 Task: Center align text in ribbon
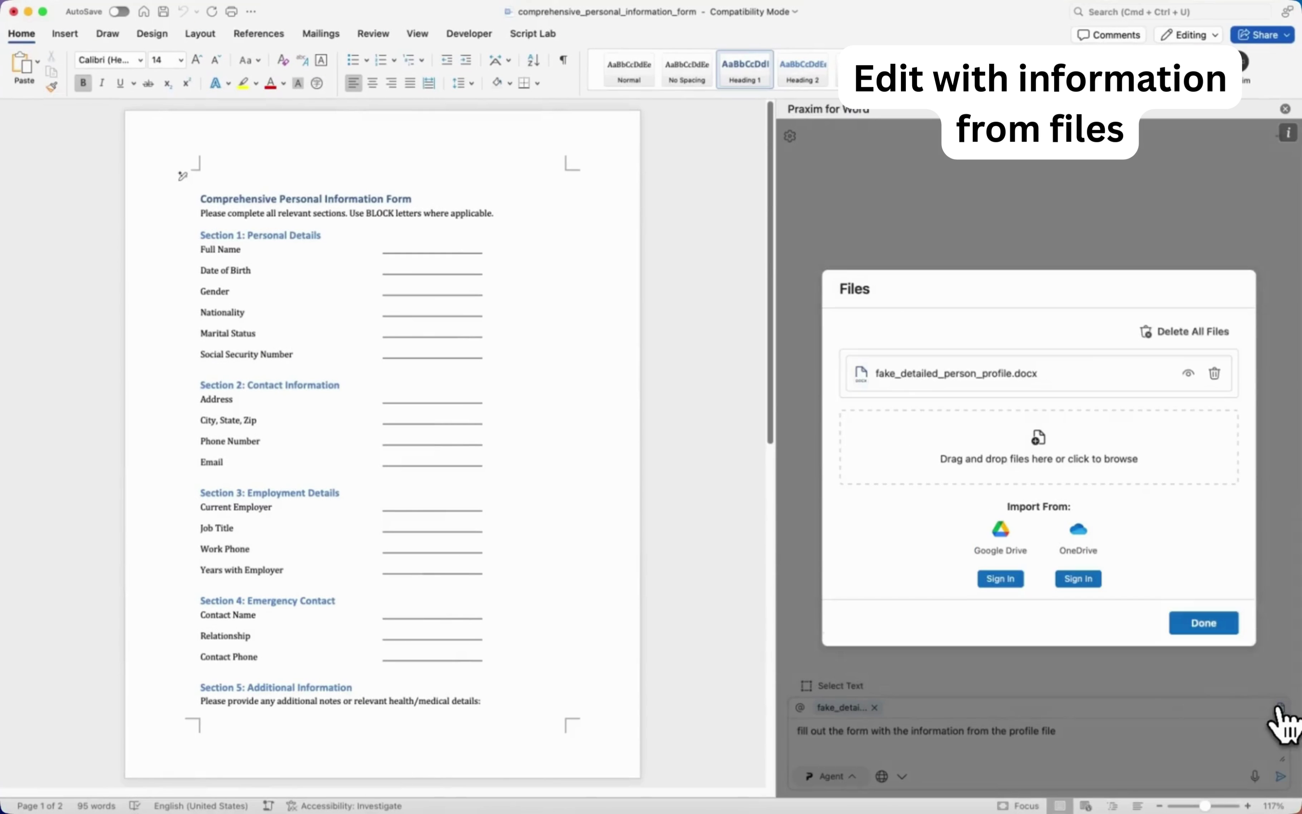click(372, 83)
